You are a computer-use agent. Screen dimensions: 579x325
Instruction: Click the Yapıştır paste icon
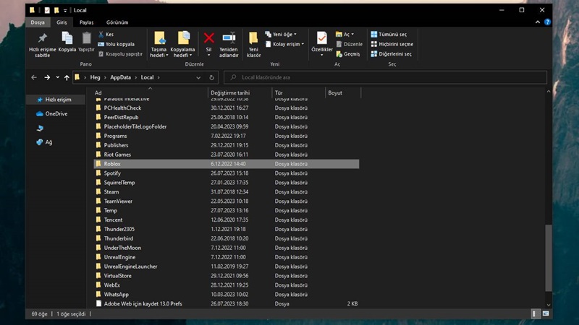[x=86, y=42]
